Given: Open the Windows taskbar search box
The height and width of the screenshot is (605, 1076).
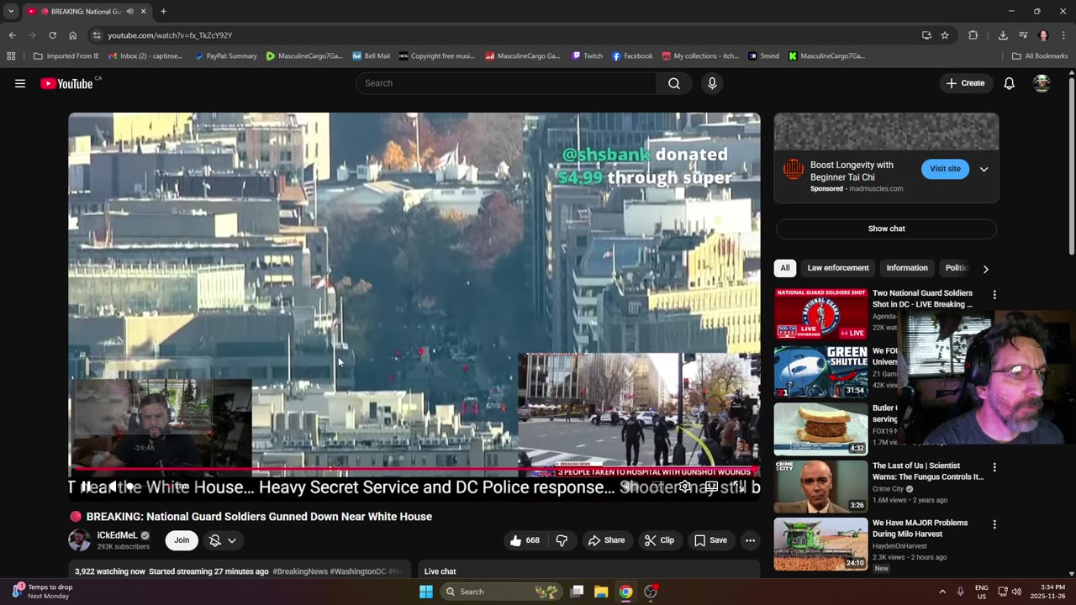Looking at the screenshot, I should click(x=503, y=592).
